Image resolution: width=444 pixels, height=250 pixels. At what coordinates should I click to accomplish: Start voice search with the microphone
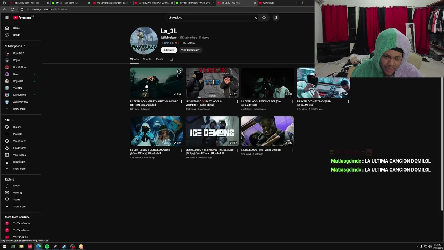[x=276, y=18]
